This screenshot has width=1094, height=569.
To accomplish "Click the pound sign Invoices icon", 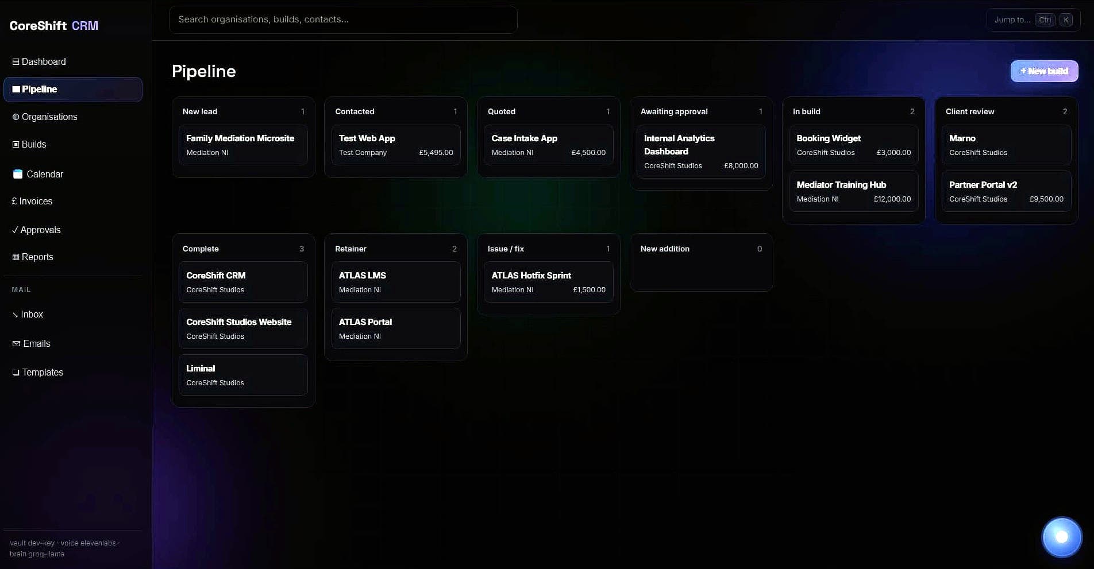I will (x=14, y=202).
